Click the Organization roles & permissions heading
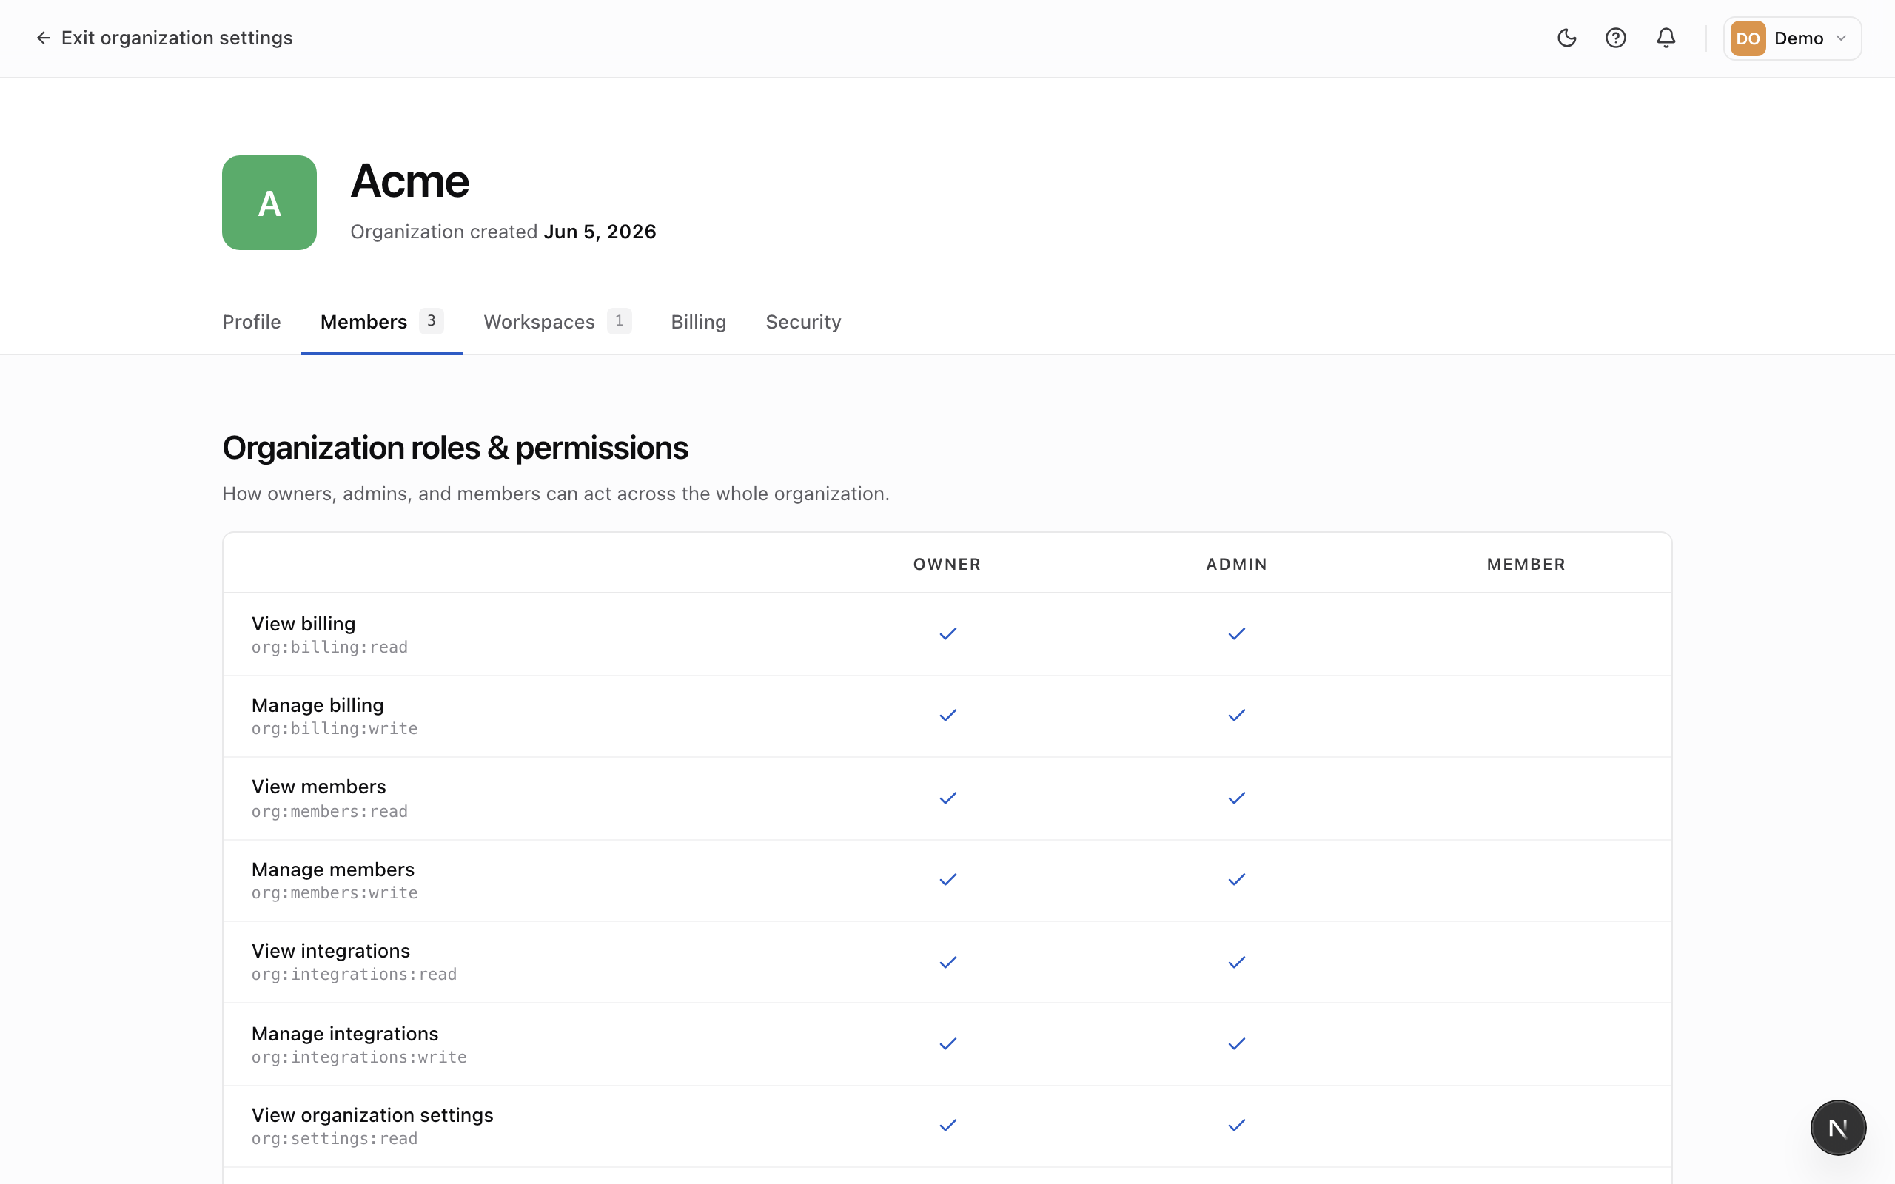Screen dimensions: 1895x1184 pos(455,448)
